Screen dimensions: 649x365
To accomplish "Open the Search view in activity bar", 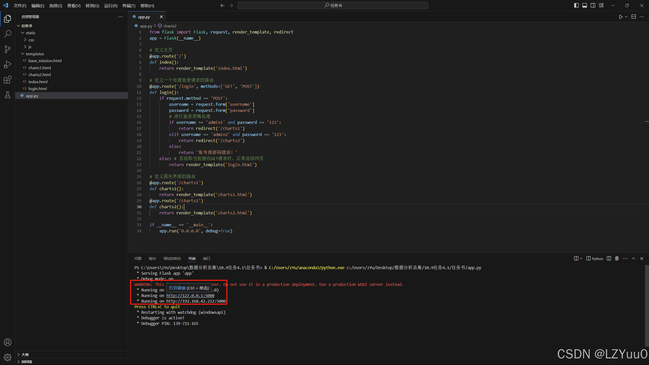I will click(8, 34).
